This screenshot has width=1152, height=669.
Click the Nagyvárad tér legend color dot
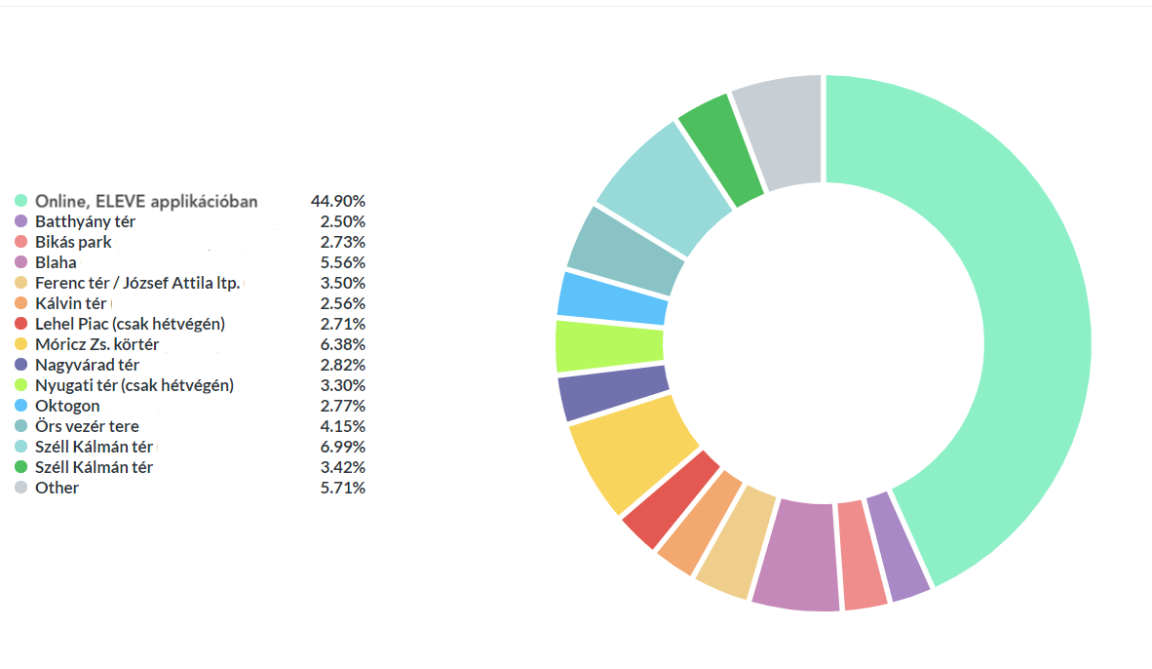(x=20, y=365)
